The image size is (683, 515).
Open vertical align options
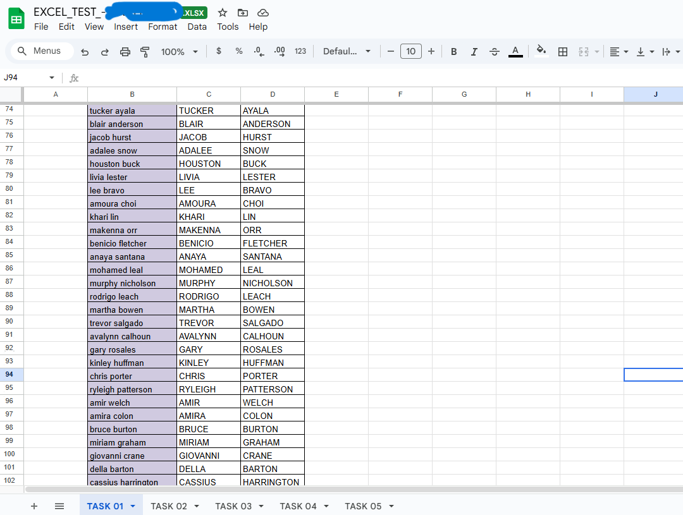(x=644, y=52)
